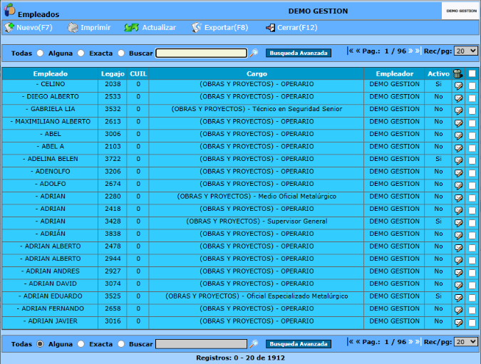Open edit icon for ADELINA BELEN row
Viewport: 481px width, 364px height.
(458, 161)
